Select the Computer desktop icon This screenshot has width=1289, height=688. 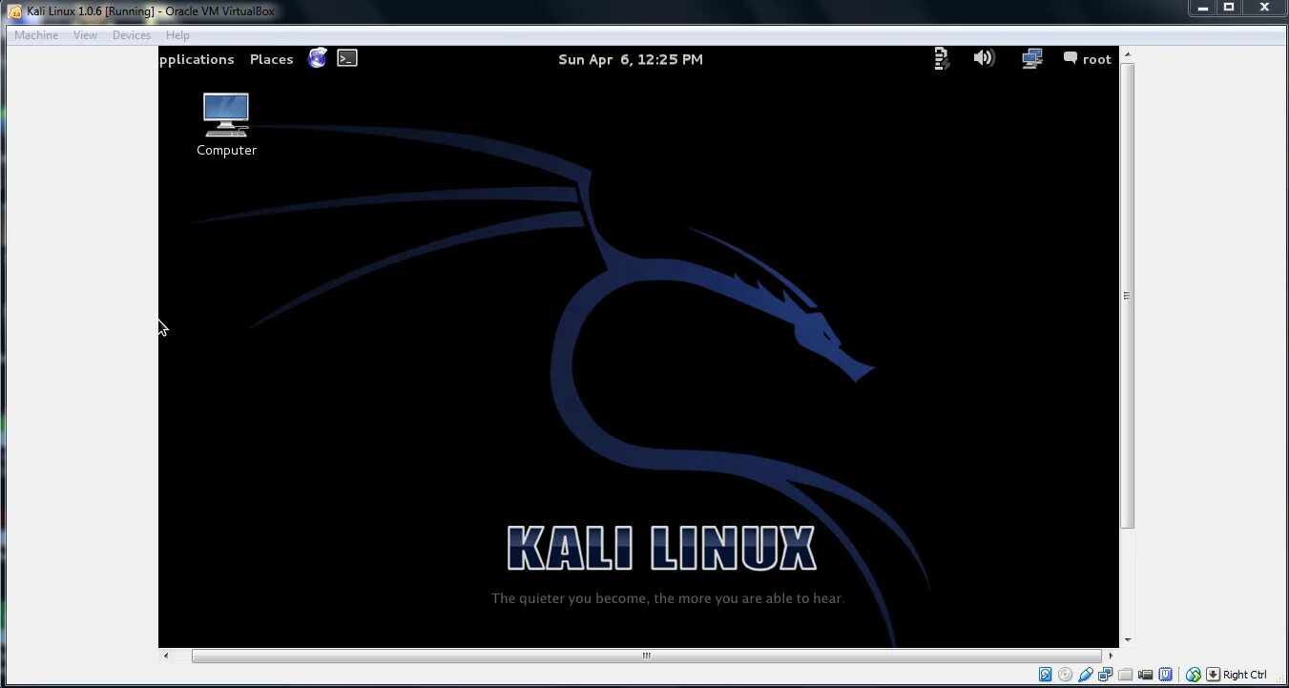pyautogui.click(x=226, y=124)
